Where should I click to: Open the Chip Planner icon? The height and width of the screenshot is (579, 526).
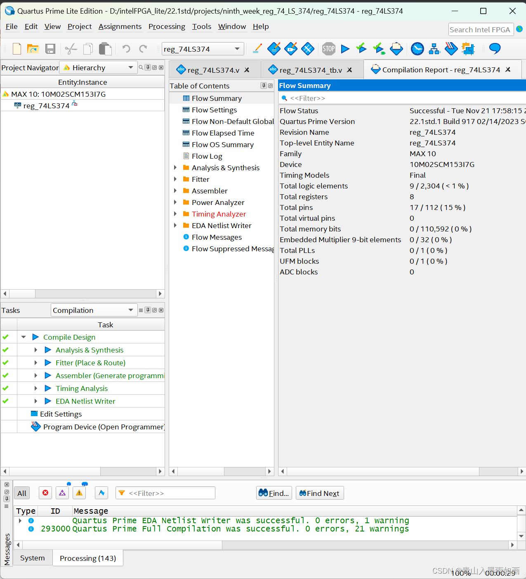pos(468,49)
